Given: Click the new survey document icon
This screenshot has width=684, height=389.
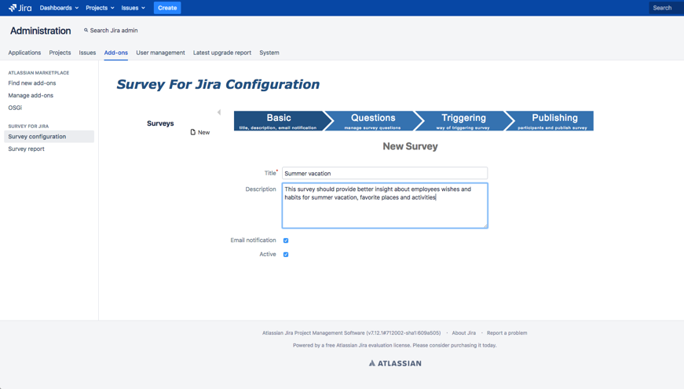Looking at the screenshot, I should click(x=193, y=132).
